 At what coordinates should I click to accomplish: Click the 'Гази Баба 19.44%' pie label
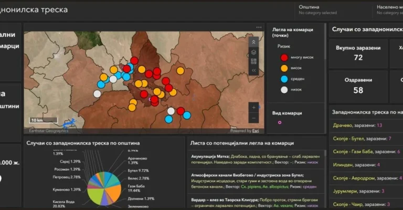(x=136, y=188)
